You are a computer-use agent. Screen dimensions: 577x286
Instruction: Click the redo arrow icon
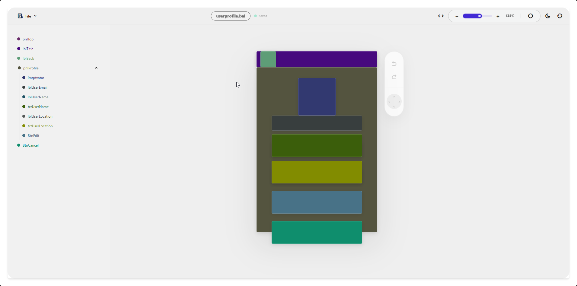pos(394,77)
